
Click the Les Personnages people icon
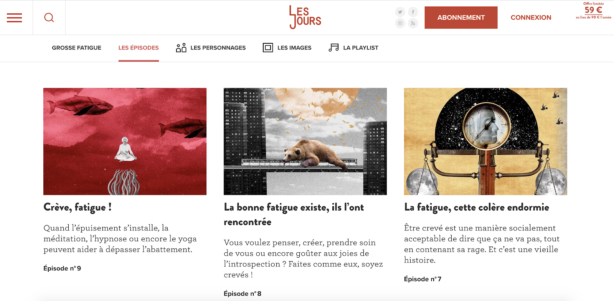(181, 48)
